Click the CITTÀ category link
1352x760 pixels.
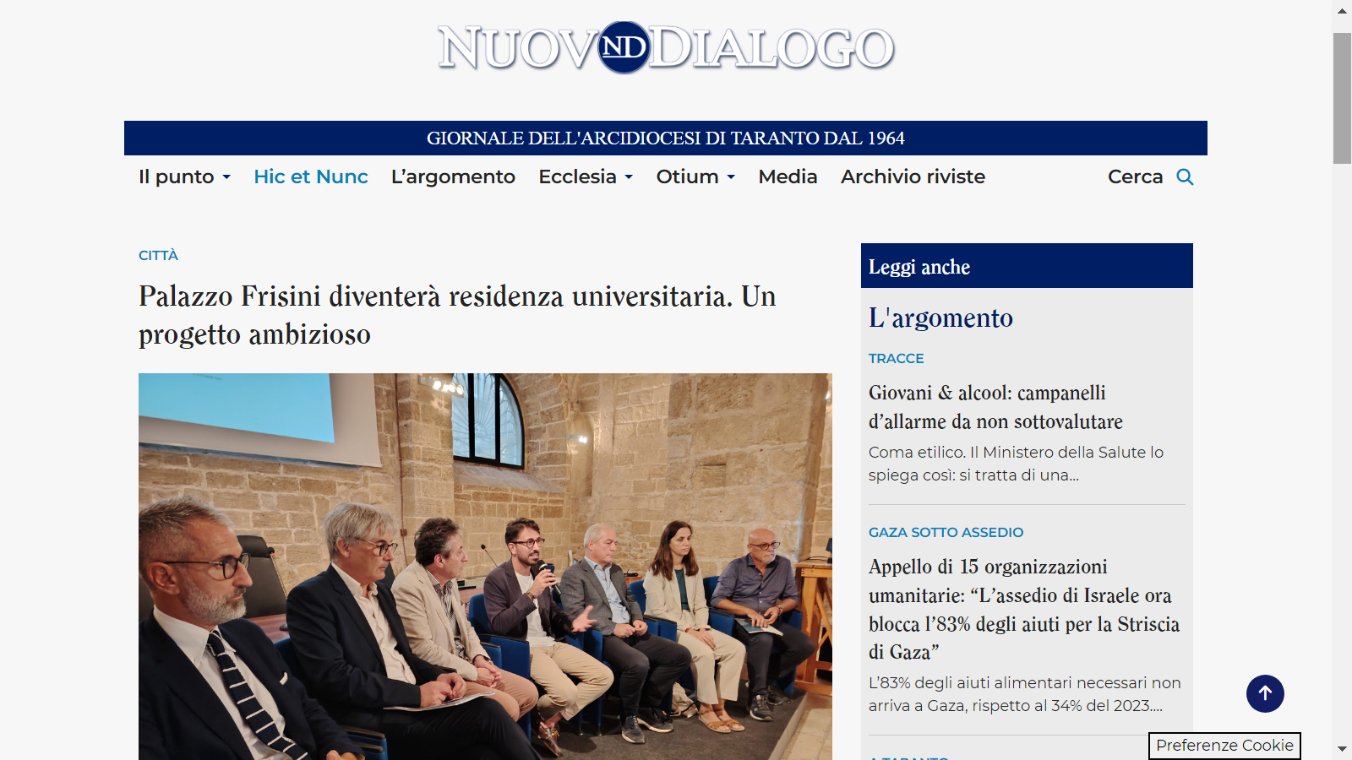point(158,255)
